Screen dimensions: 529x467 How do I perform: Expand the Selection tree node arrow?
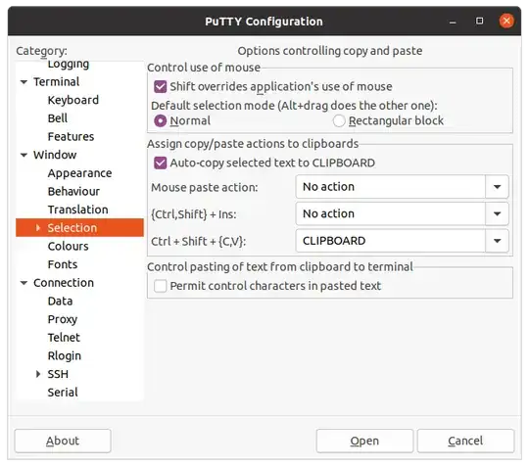38,228
